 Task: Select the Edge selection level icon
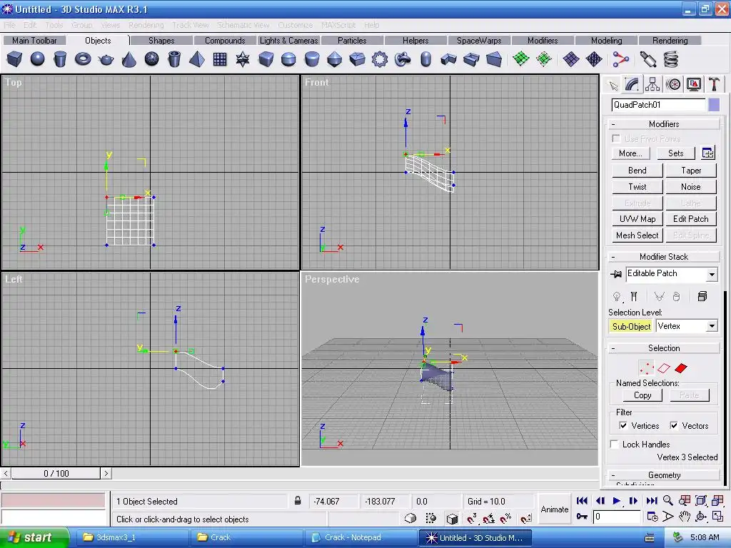coord(664,368)
